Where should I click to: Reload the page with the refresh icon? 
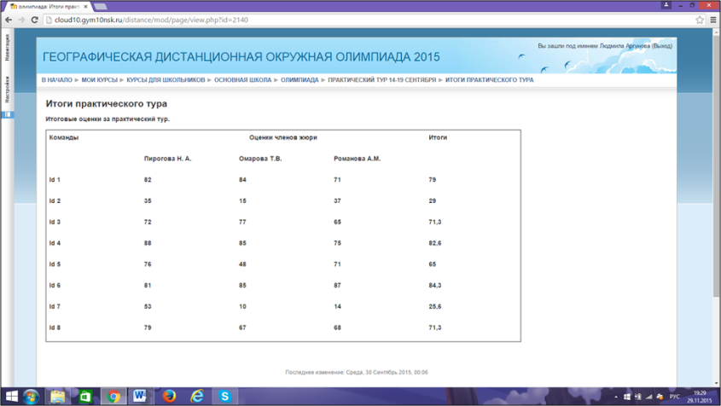click(x=35, y=20)
